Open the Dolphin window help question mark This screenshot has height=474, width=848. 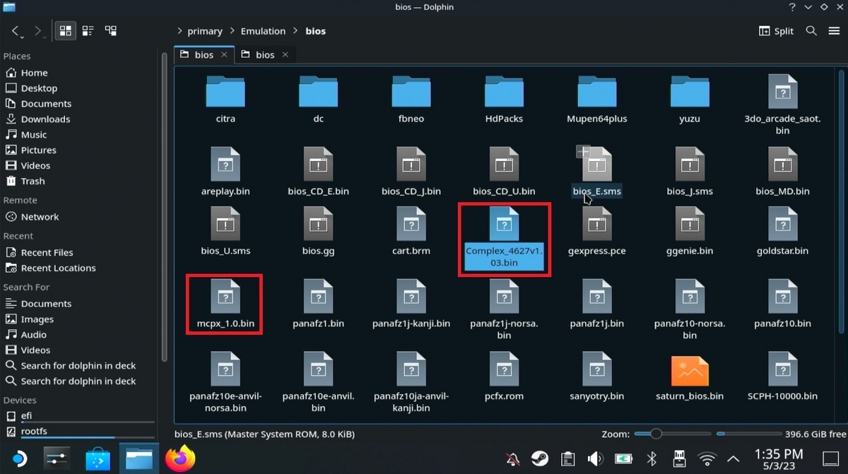point(792,7)
